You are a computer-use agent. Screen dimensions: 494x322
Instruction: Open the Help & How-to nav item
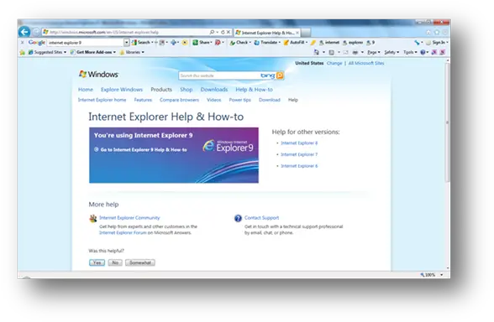254,90
